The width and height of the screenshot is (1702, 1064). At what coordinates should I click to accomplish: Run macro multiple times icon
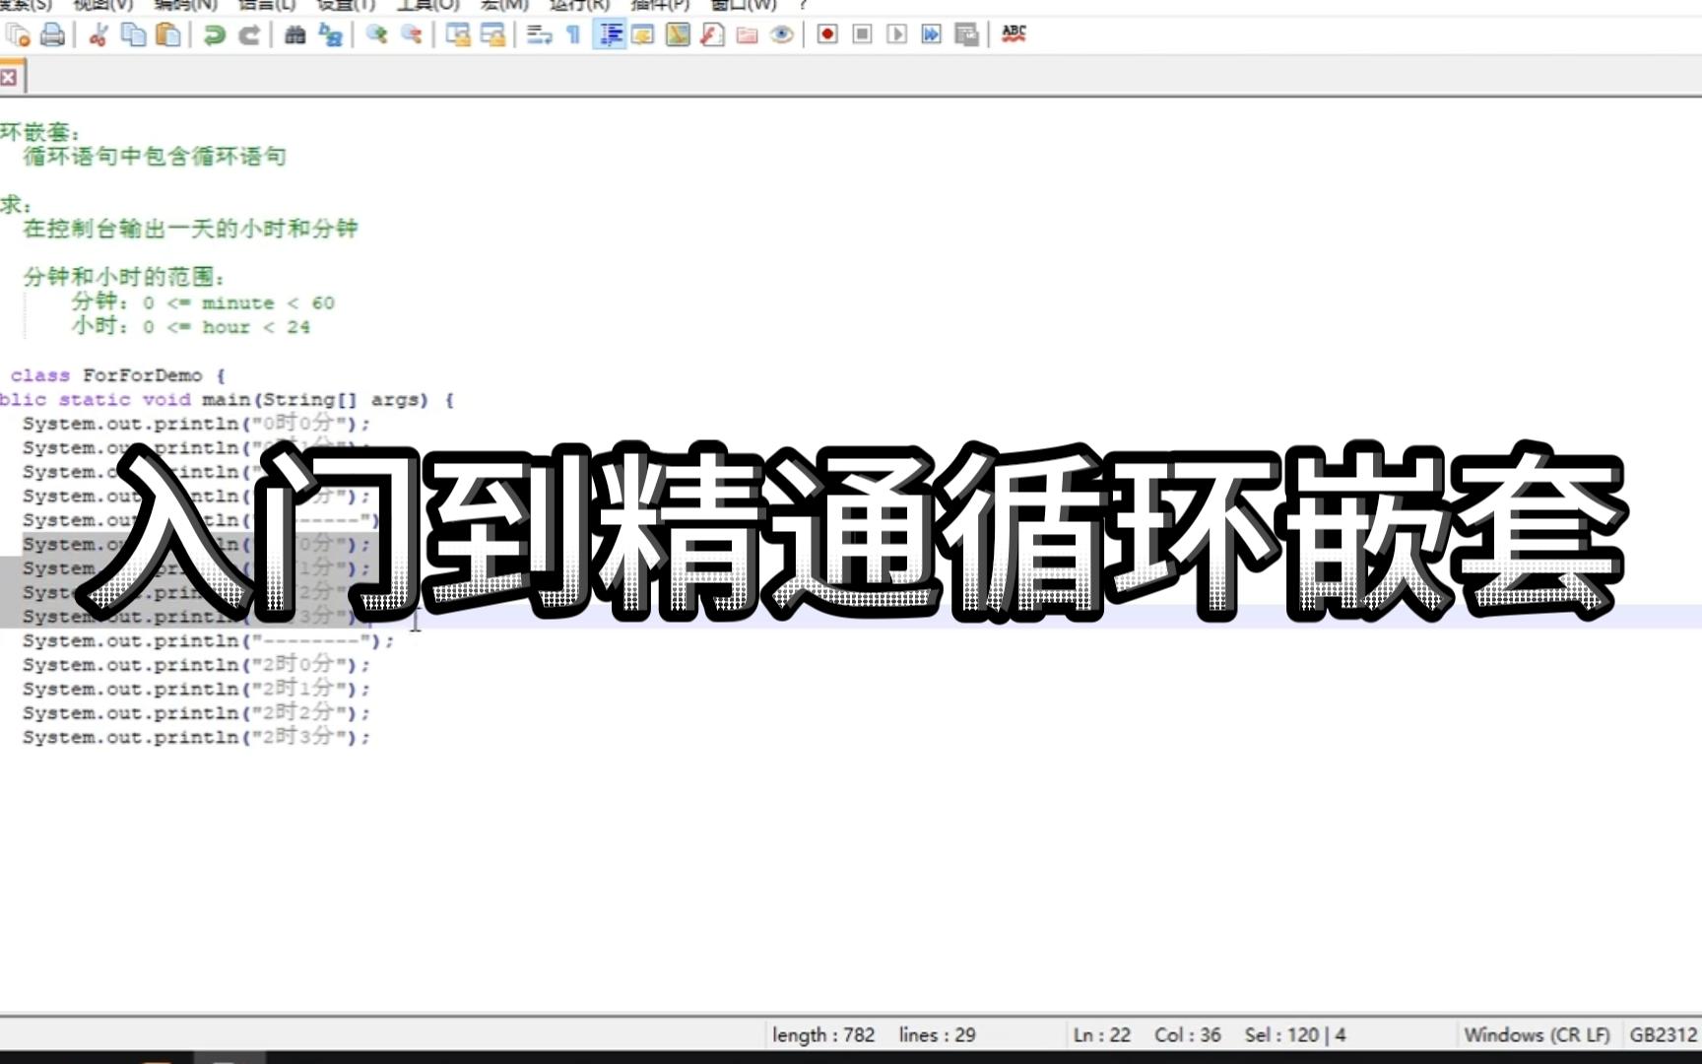[x=931, y=35]
